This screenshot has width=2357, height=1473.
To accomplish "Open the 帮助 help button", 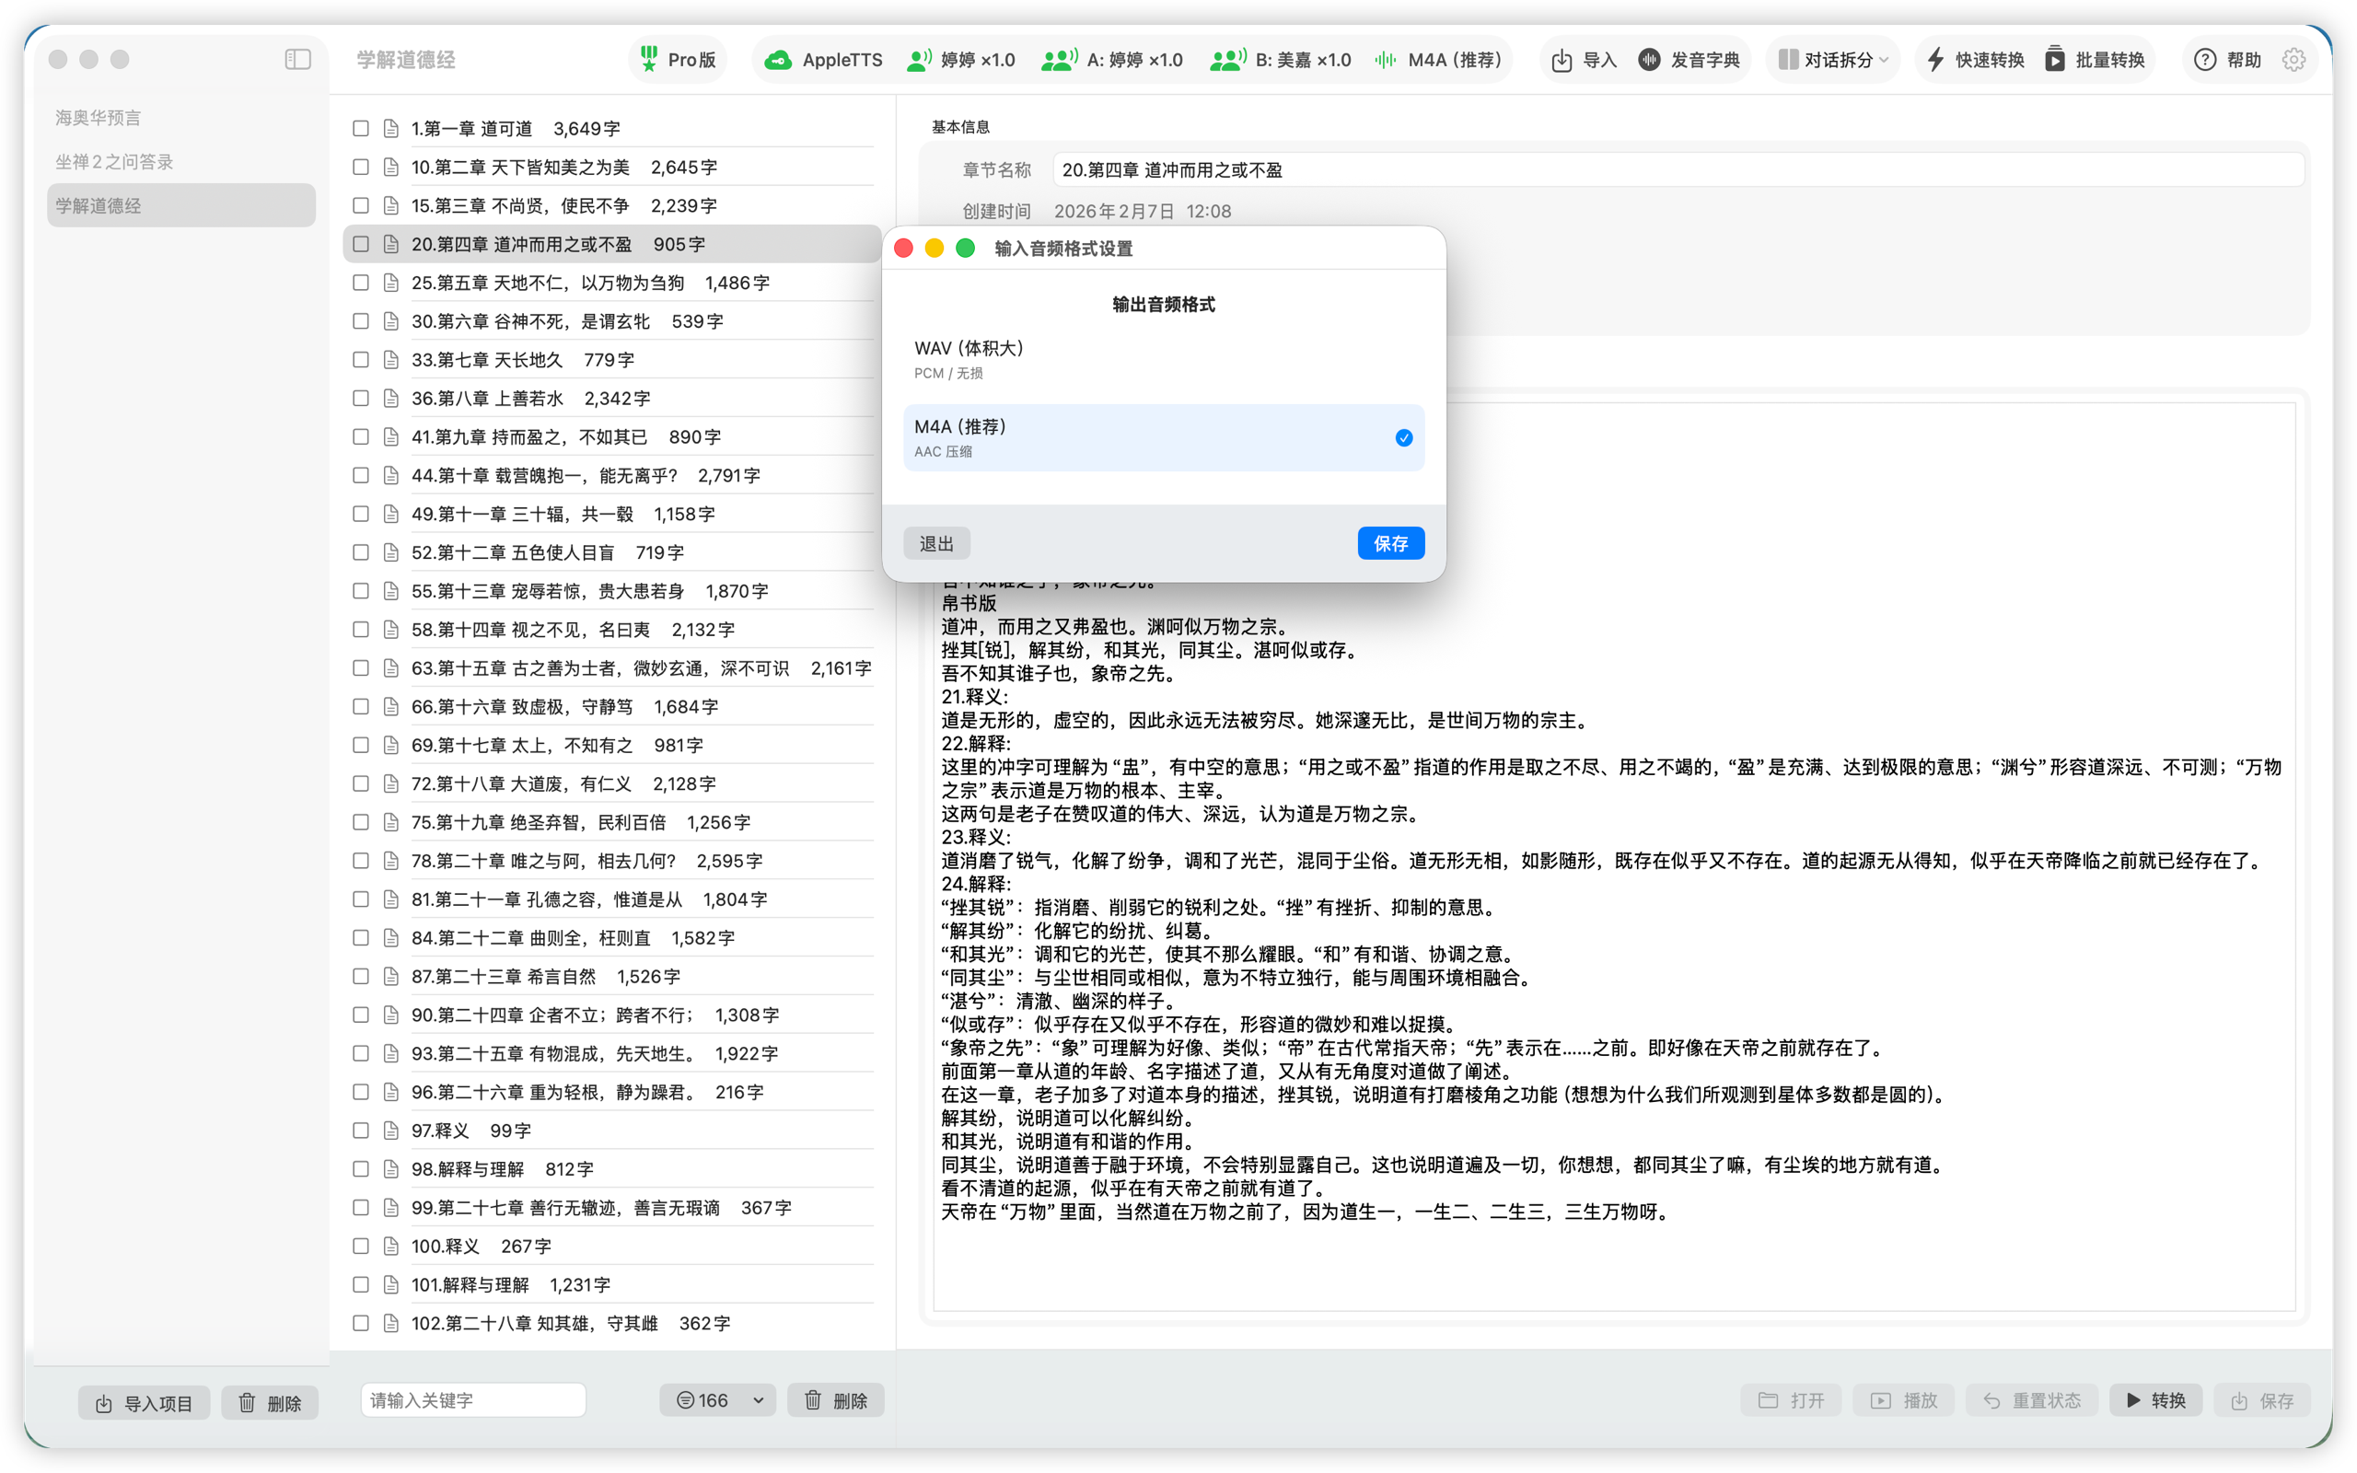I will click(2226, 61).
